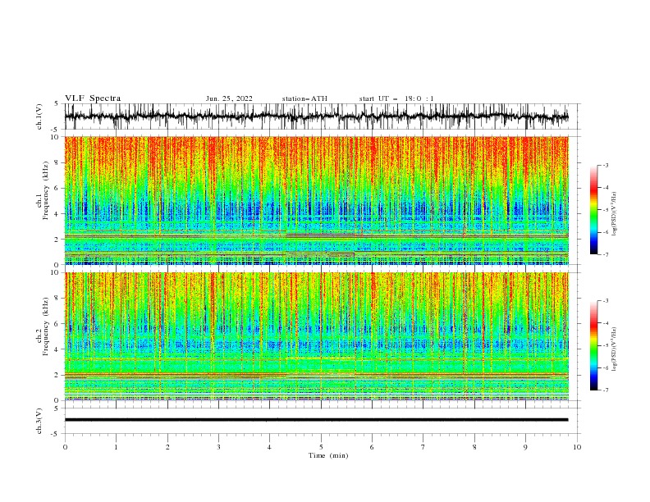Image resolution: width=650 pixels, height=502 pixels.
Task: Click time axis tick label "3"
Action: pos(218,447)
